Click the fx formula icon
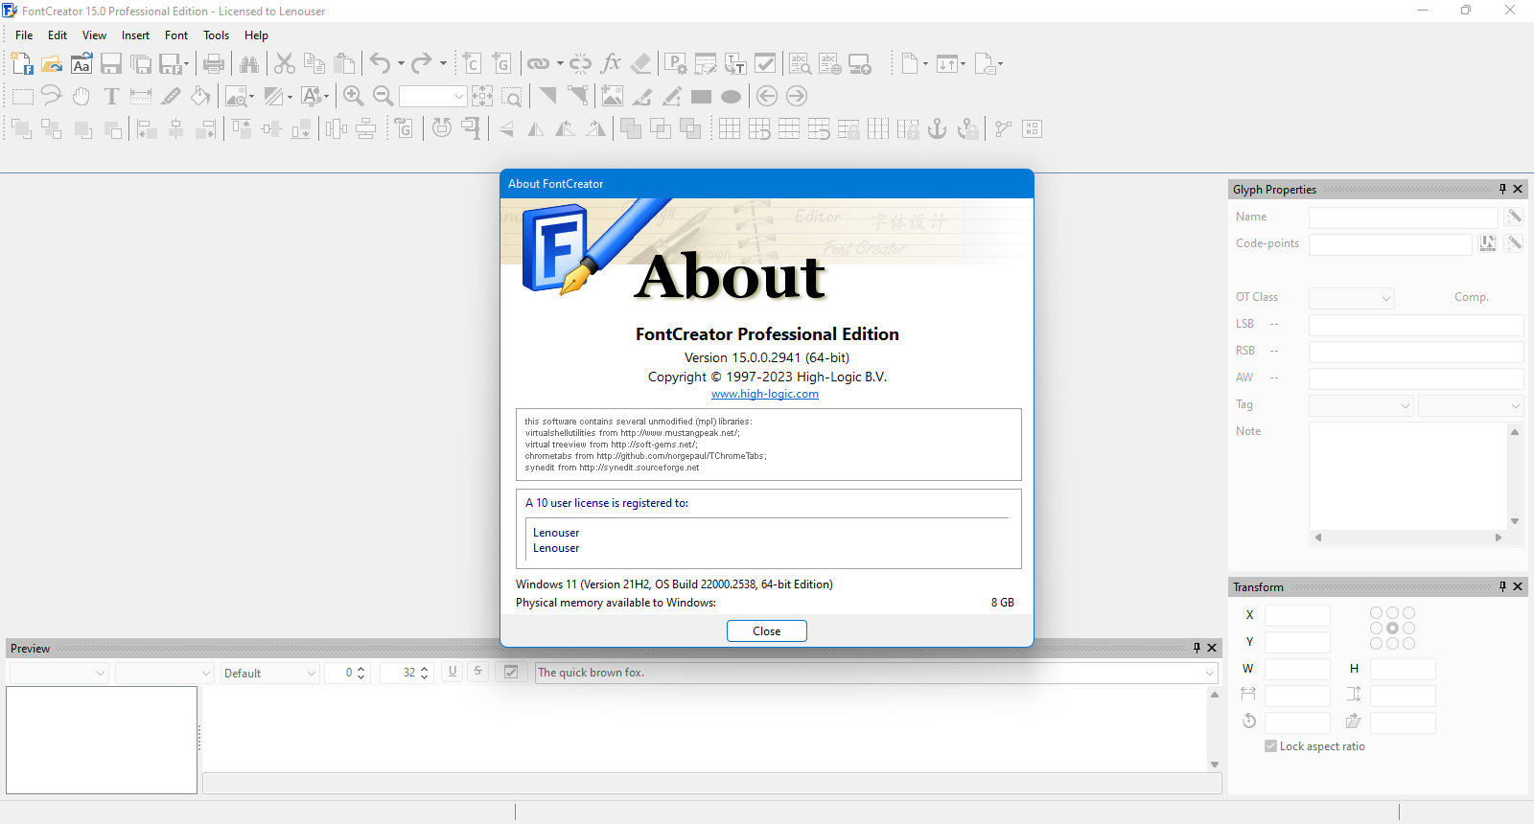 pos(611,64)
